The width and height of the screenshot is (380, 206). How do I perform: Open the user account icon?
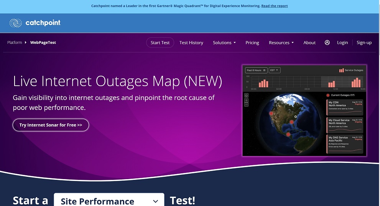coord(327,43)
